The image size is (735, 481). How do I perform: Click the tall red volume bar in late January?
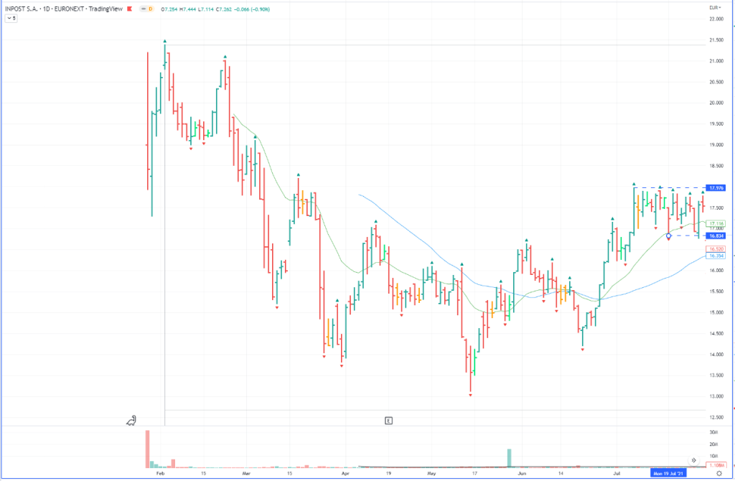[x=148, y=449]
